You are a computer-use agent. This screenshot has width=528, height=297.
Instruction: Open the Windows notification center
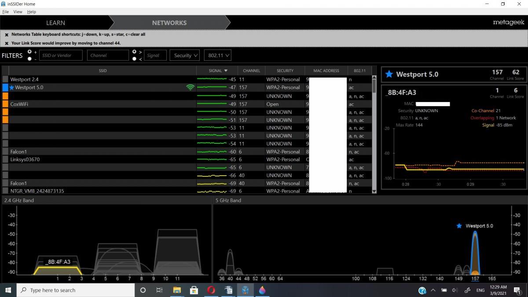[x=517, y=290]
